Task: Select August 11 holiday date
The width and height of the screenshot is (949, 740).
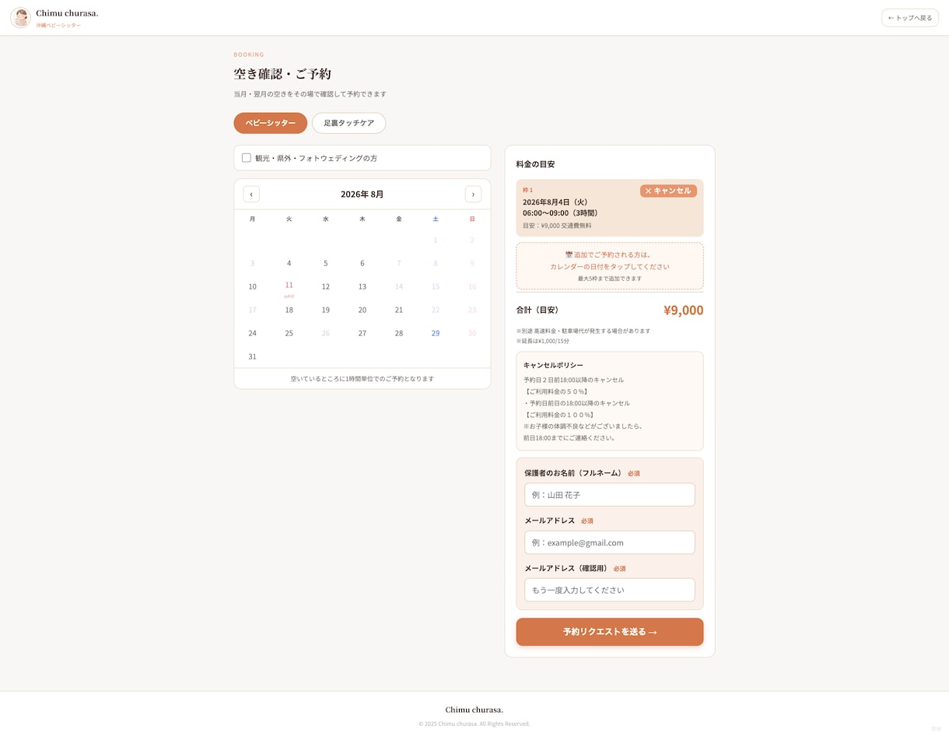Action: (289, 286)
